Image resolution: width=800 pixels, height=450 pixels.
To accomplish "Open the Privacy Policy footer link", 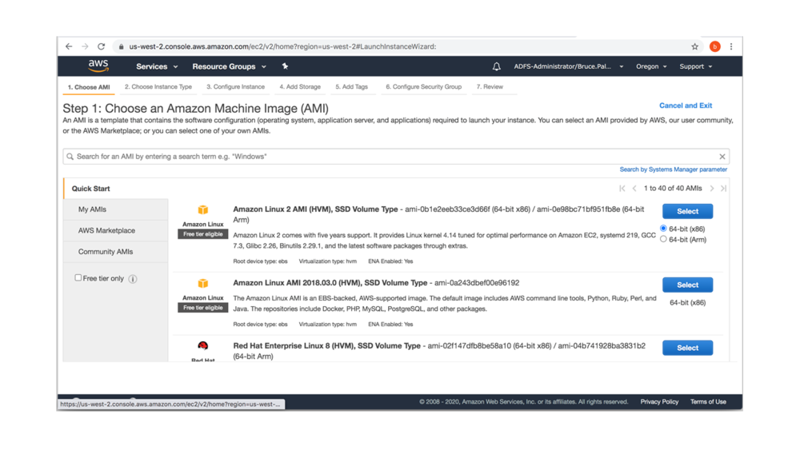I will [x=659, y=401].
